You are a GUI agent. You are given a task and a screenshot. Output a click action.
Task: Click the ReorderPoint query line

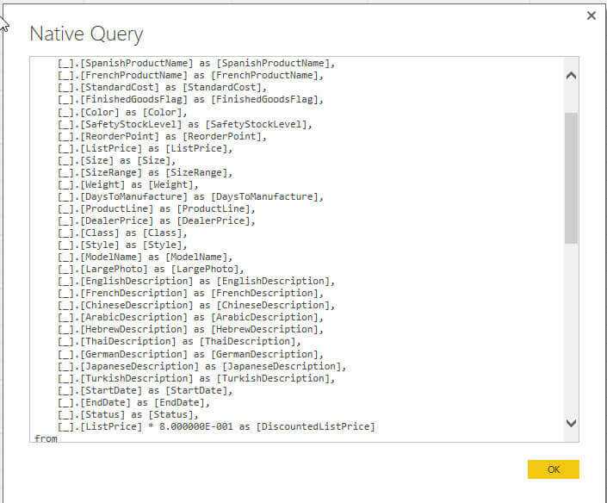pyautogui.click(x=162, y=136)
